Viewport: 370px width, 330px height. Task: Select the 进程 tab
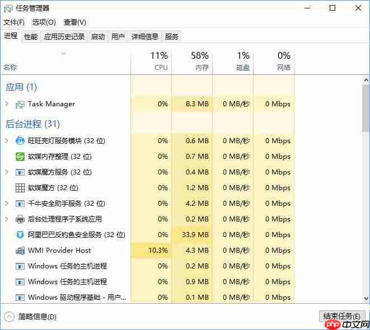[11, 36]
